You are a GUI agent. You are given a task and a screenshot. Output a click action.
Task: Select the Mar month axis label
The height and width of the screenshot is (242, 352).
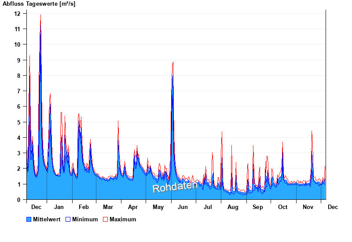point(108,207)
